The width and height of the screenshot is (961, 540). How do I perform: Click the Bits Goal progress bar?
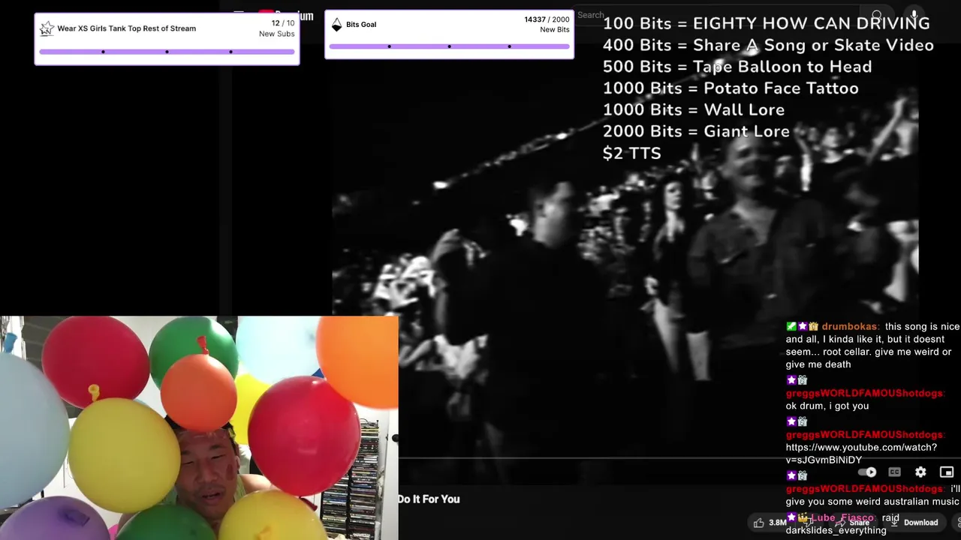(449, 46)
